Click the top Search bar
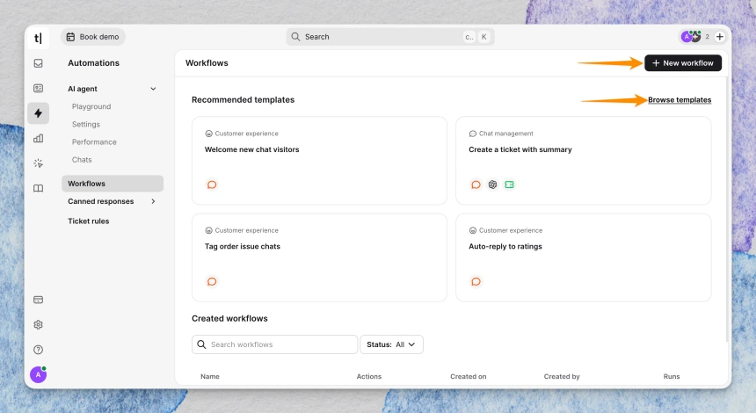Viewport: 756px width, 413px height. pos(390,37)
